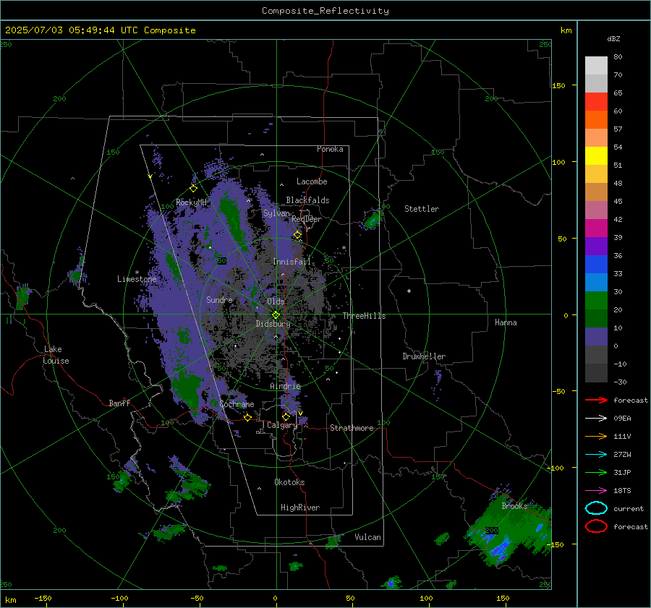Click the Blackfalds town label
This screenshot has width=651, height=608.
307,200
